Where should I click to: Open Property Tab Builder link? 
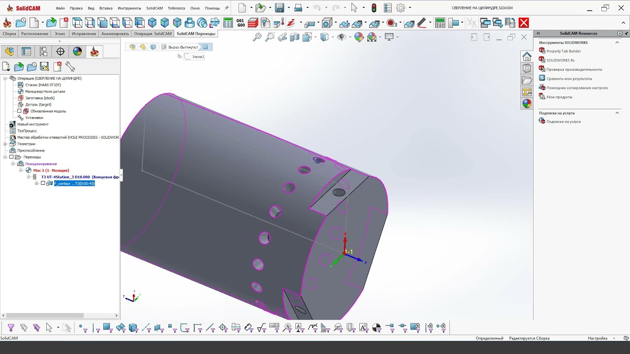click(x=564, y=51)
